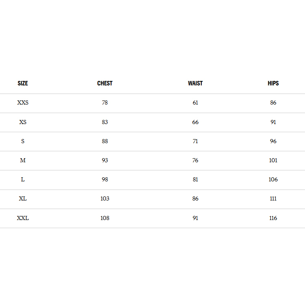
Task: Click chest value 78 for XXS
Action: 105,103
